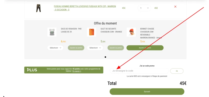This screenshot has height=97, width=209.
Task: Open the Beretta Levesque fuseaux product link
Action: click(85, 8)
